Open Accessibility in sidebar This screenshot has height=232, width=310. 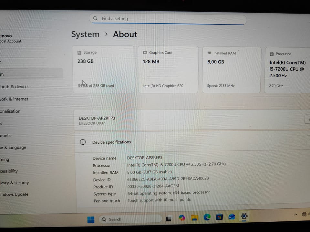[9, 171]
